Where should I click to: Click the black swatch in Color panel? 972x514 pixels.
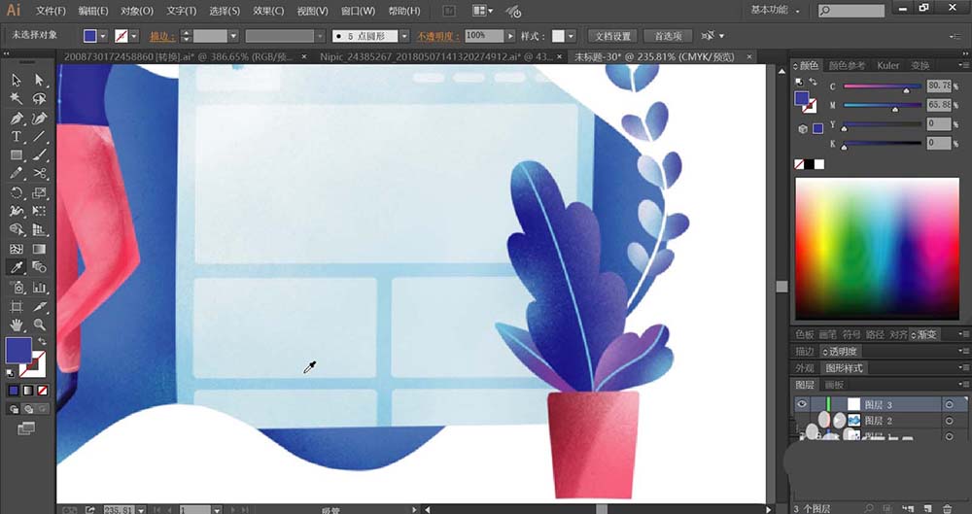click(x=809, y=164)
